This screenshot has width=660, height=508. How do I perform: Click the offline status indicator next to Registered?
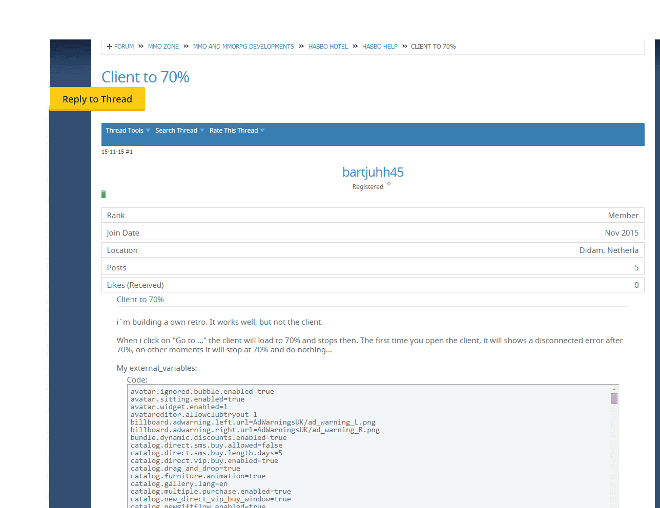coord(389,184)
